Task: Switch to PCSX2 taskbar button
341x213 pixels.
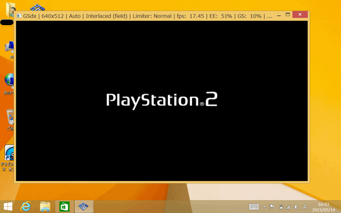Action: pyautogui.click(x=84, y=207)
